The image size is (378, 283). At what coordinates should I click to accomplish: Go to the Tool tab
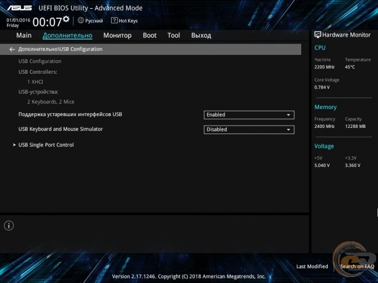point(174,35)
